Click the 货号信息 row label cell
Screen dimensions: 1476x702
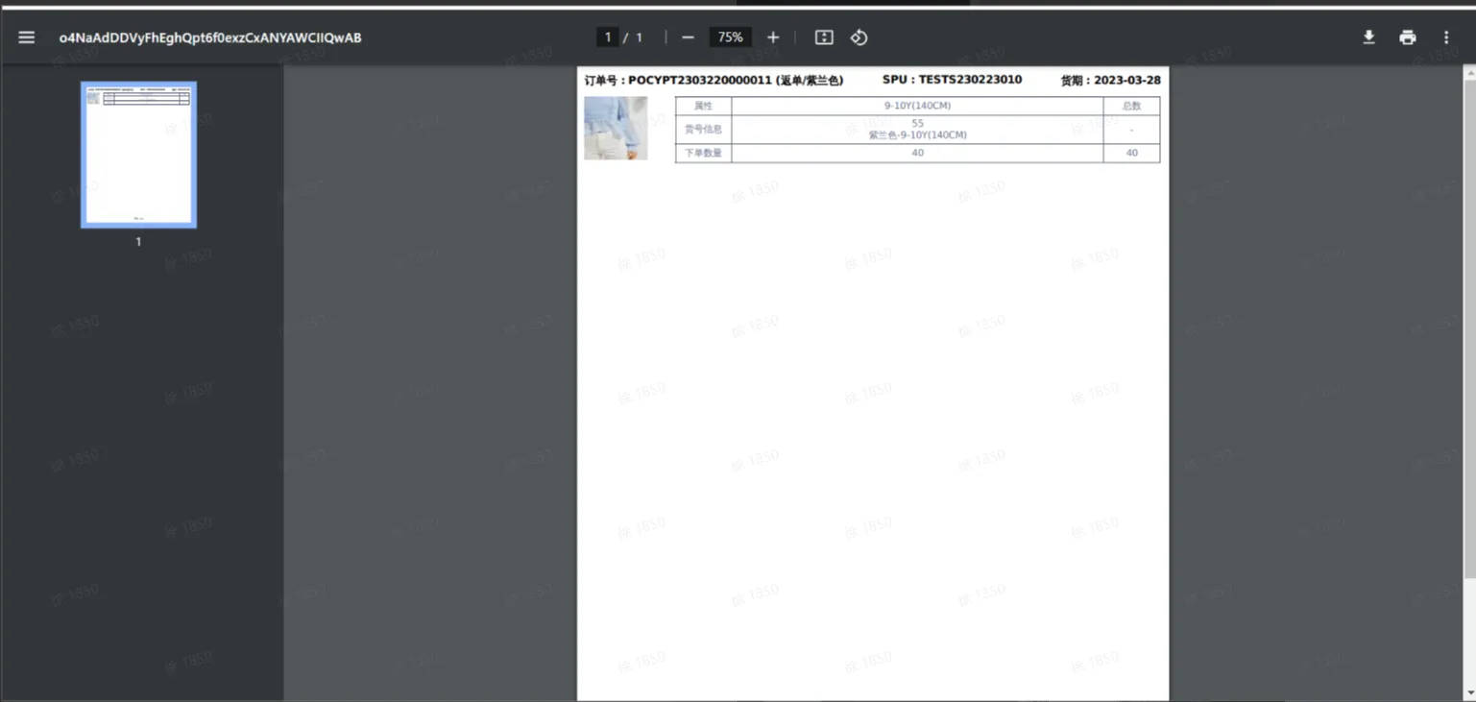click(703, 130)
